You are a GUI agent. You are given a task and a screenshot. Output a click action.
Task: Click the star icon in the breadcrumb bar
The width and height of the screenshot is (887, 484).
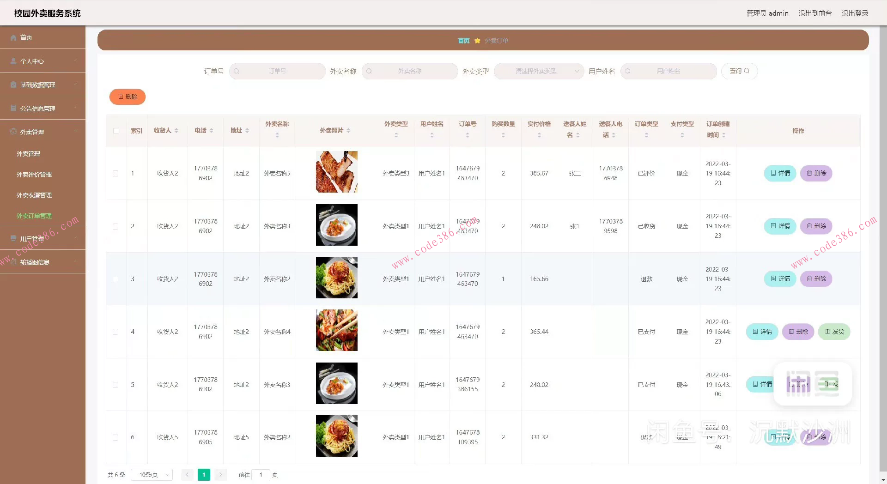pos(477,41)
